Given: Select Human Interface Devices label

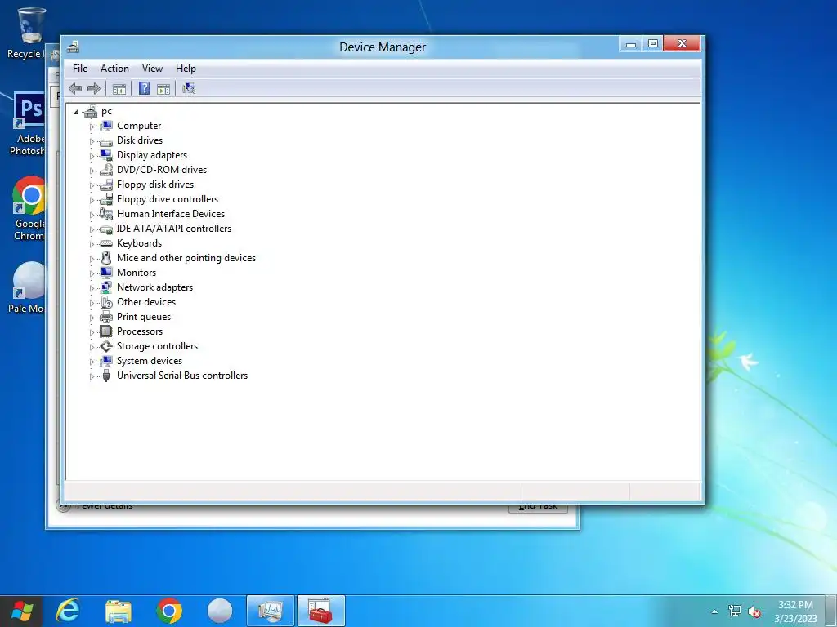Looking at the screenshot, I should [x=171, y=214].
